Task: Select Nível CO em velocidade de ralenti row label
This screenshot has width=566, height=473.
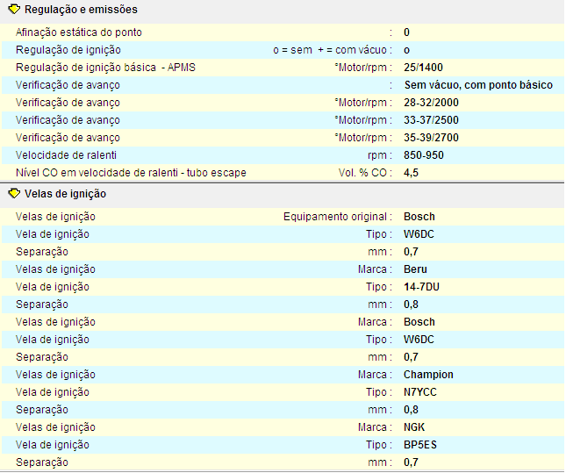Action: pos(131,173)
